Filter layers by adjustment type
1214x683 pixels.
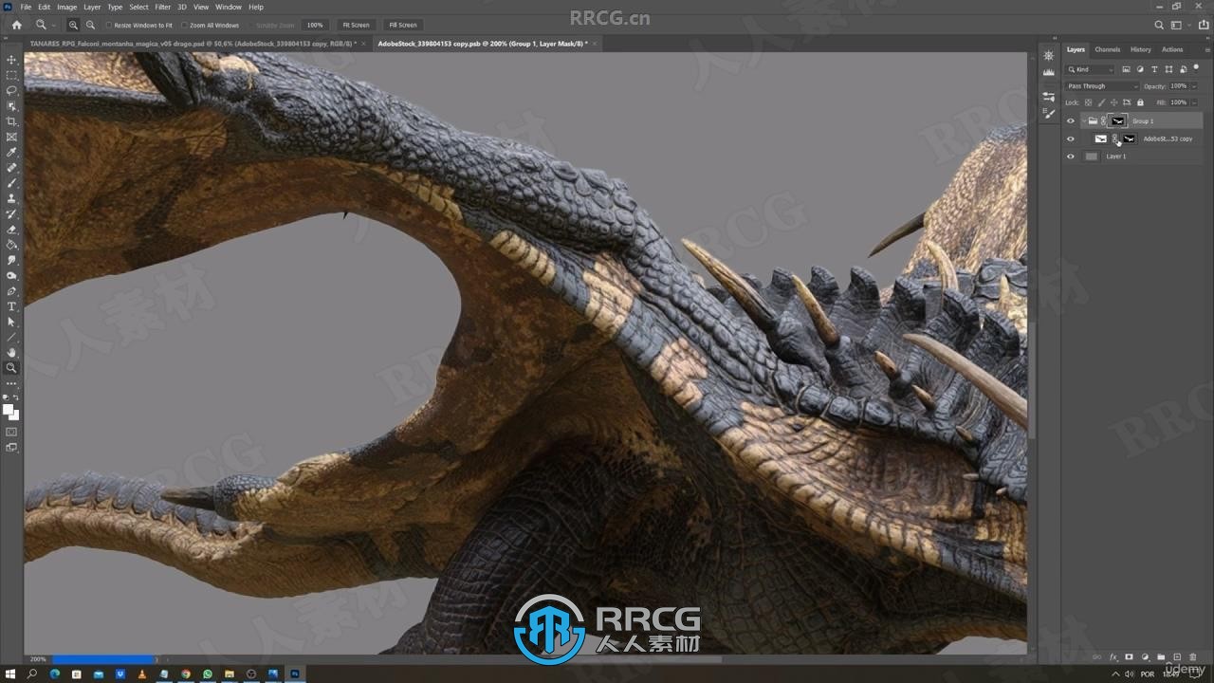1140,69
